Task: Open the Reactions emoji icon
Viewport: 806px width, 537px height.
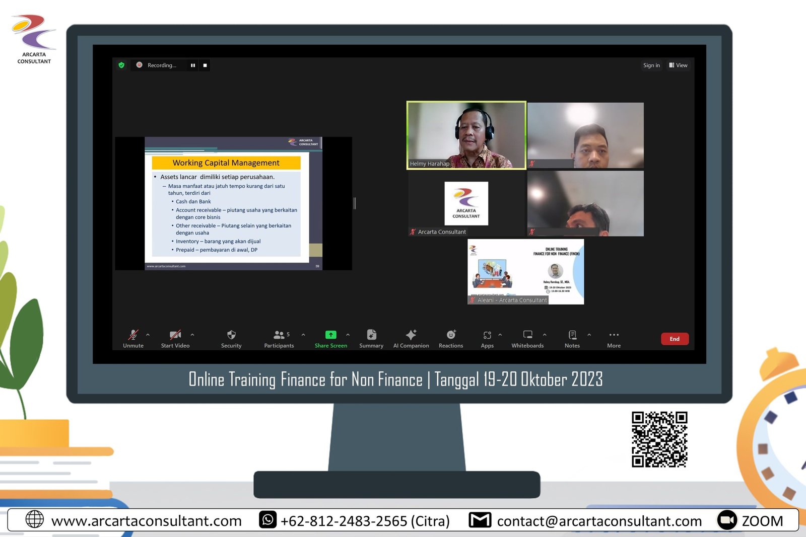Action: 451,336
